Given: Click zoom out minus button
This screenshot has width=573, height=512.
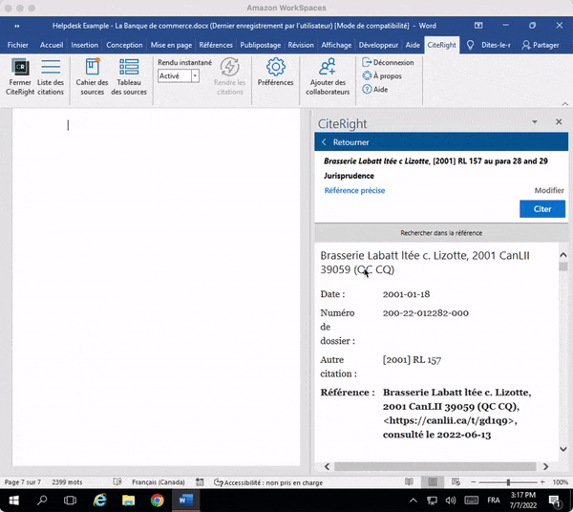Looking at the screenshot, I should [x=474, y=482].
